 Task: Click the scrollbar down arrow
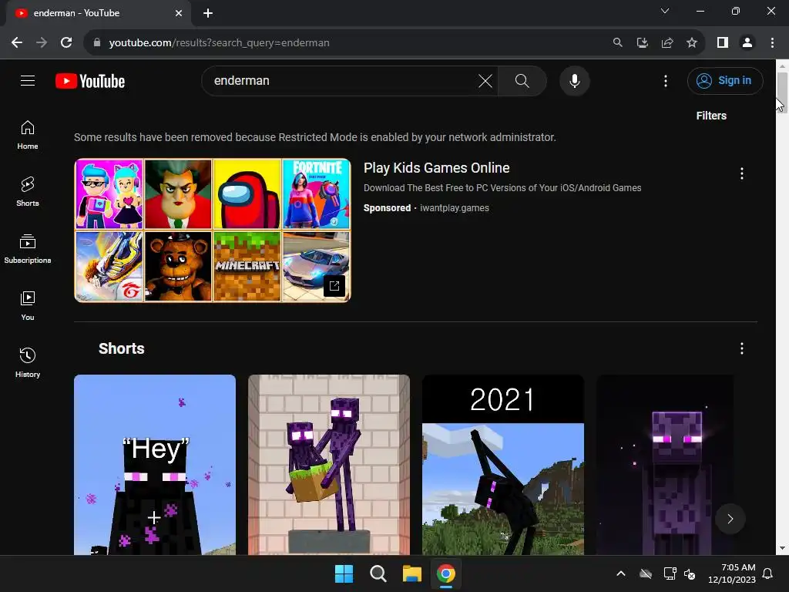(782, 548)
